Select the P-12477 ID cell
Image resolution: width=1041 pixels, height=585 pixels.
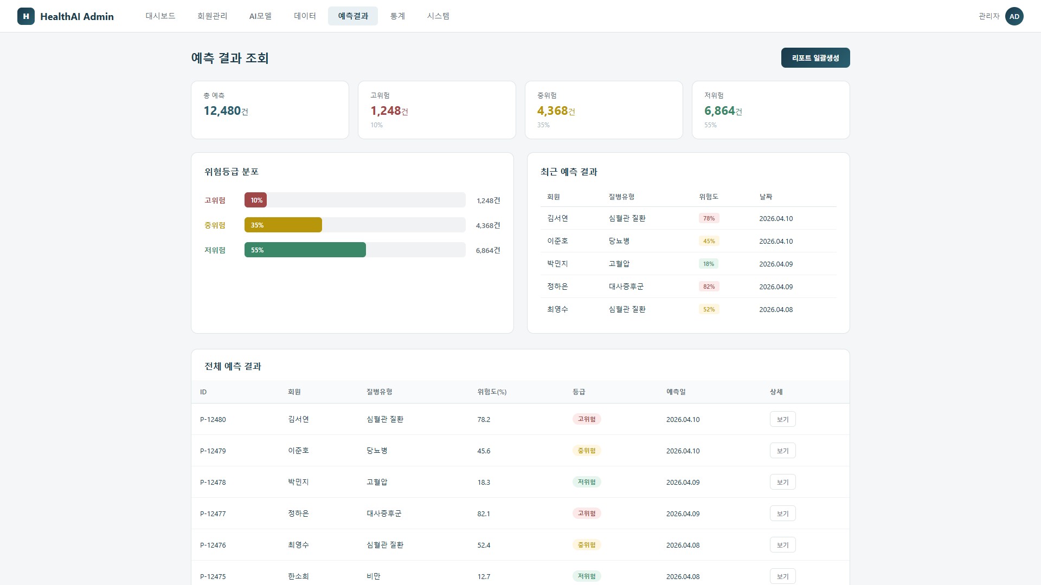(213, 514)
